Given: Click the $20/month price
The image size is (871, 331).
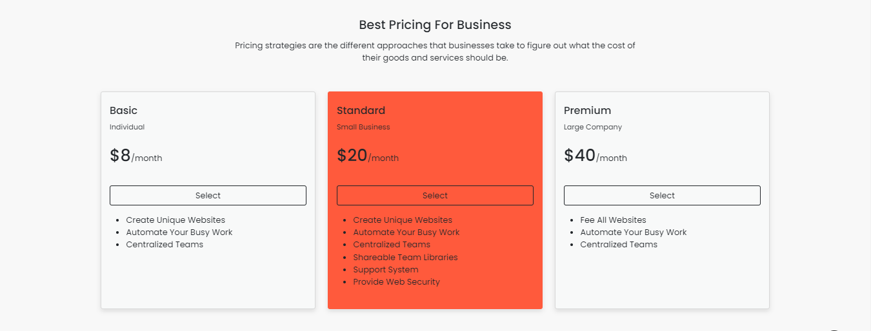Looking at the screenshot, I should click(x=368, y=156).
